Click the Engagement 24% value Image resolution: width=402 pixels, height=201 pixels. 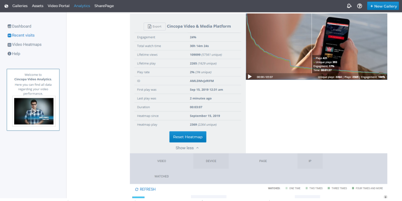click(193, 37)
